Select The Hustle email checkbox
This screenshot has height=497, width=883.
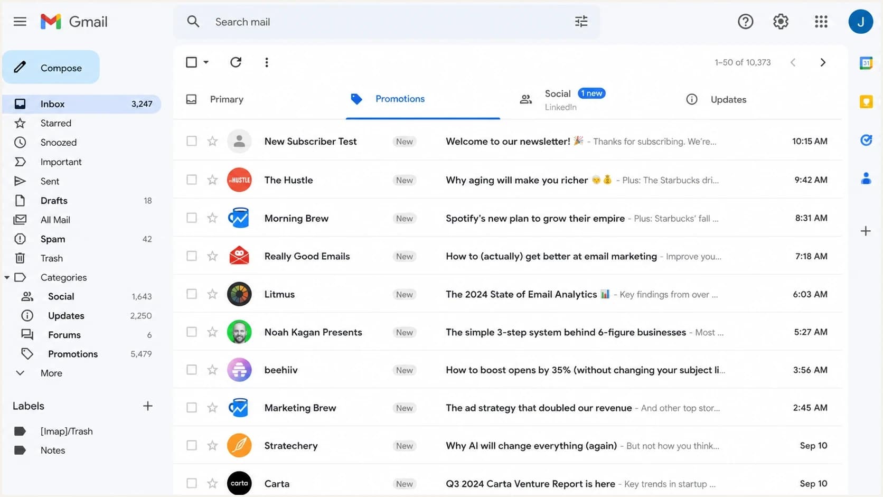coord(192,180)
